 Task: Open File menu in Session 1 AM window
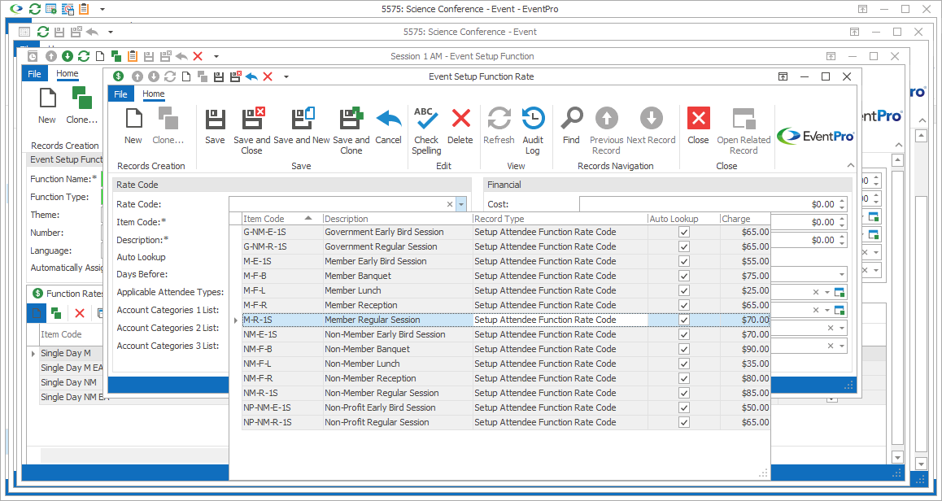[35, 74]
